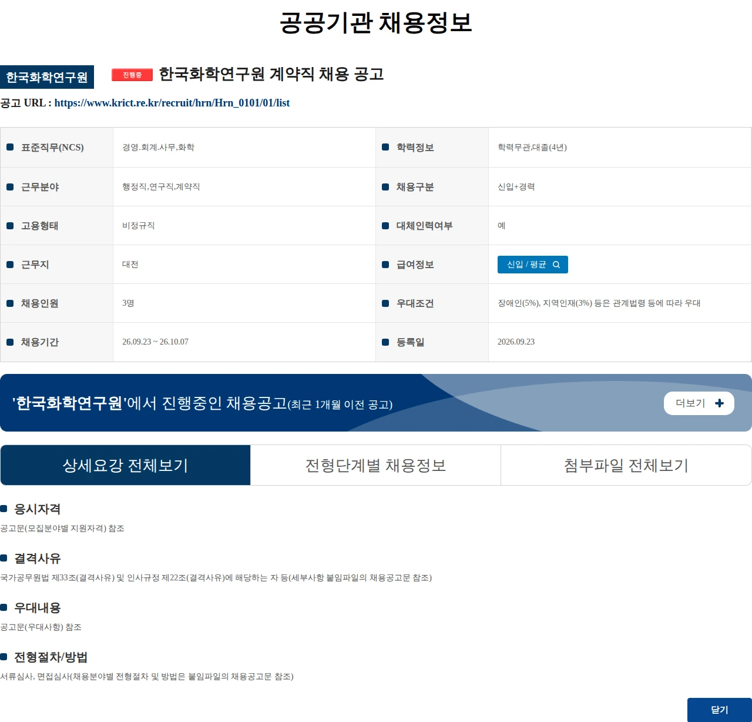The image size is (752, 722).
Task: Click the value 경영.회계.사무,화학
Action: (x=158, y=148)
